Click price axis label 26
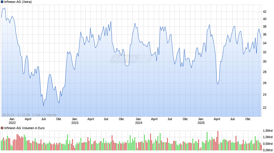Viewport: 274px width, 153px height. coord(265,83)
